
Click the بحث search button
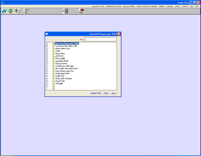[x=81, y=39]
